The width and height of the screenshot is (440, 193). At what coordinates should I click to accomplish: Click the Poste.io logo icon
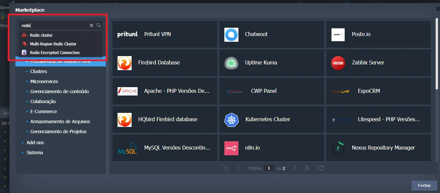click(x=338, y=34)
